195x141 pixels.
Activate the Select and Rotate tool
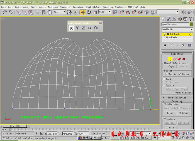[89, 12]
